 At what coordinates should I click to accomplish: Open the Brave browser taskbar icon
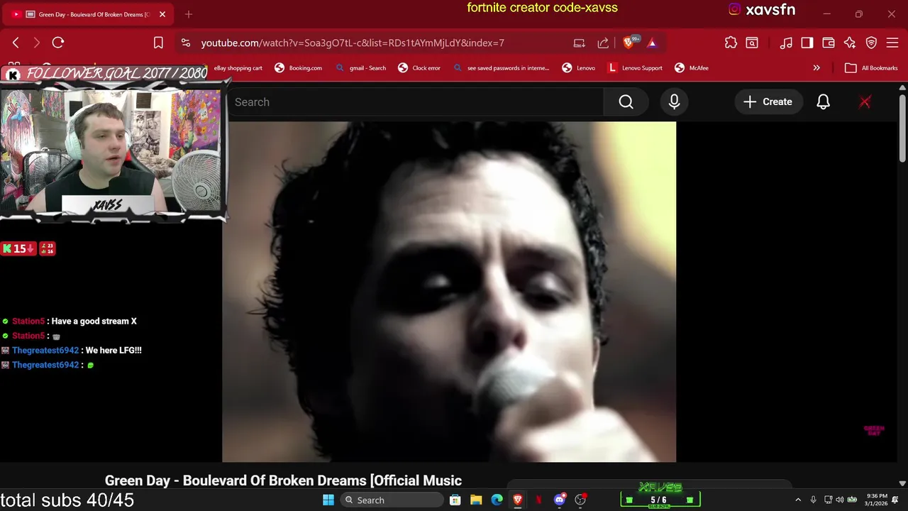point(518,500)
